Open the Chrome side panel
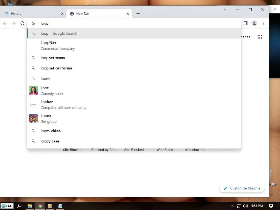The height and width of the screenshot is (210, 280). point(246,23)
